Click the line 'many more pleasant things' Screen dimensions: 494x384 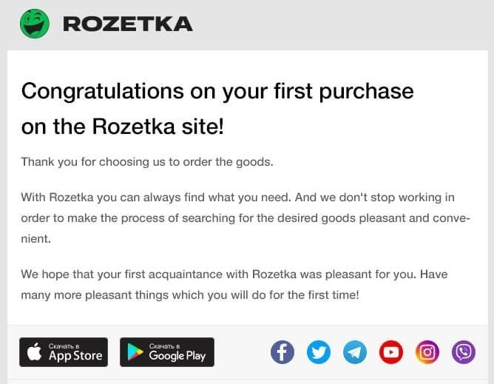coord(190,295)
